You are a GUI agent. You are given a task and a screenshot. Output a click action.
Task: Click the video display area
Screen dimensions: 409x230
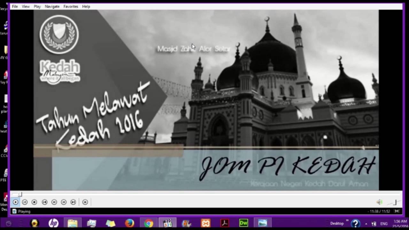point(206,100)
